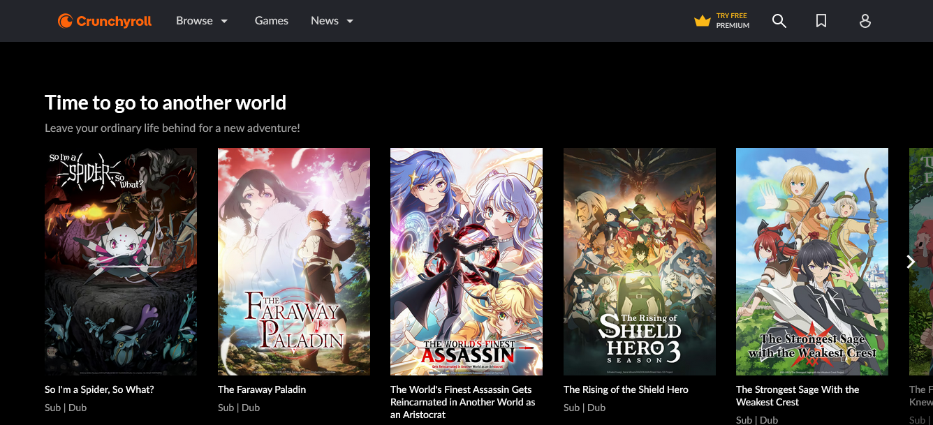
Task: Open The Rising of the Shield Hero poster
Action: (640, 262)
